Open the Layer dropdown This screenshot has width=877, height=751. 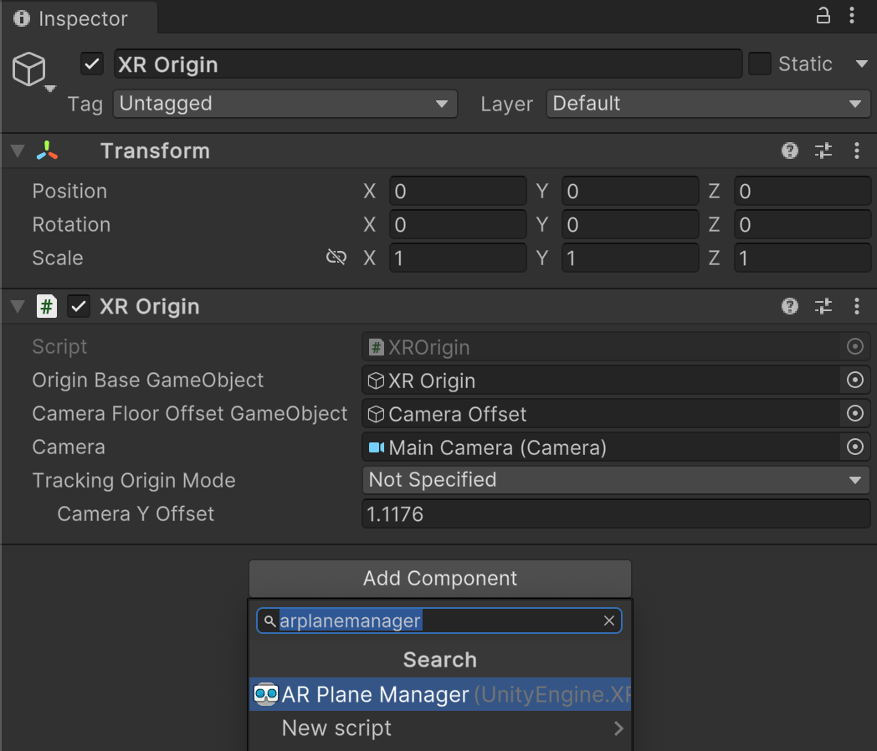(708, 104)
